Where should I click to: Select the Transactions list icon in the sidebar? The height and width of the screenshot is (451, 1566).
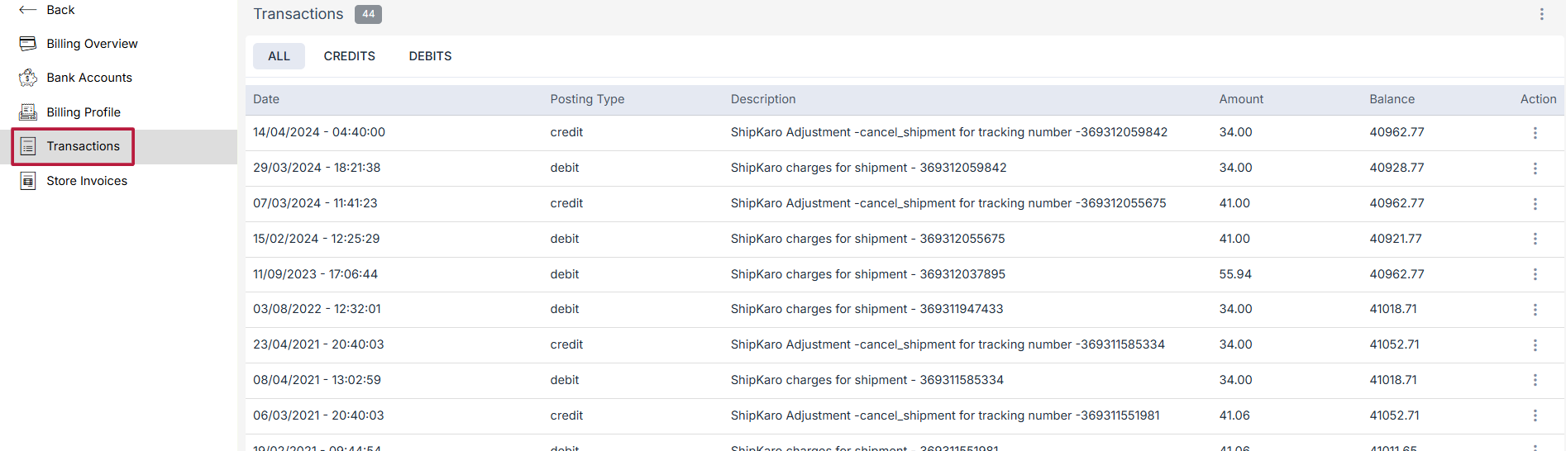coord(28,146)
